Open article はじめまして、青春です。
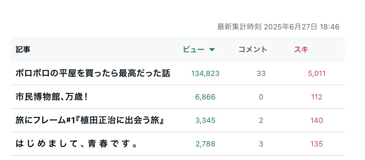 point(76,144)
